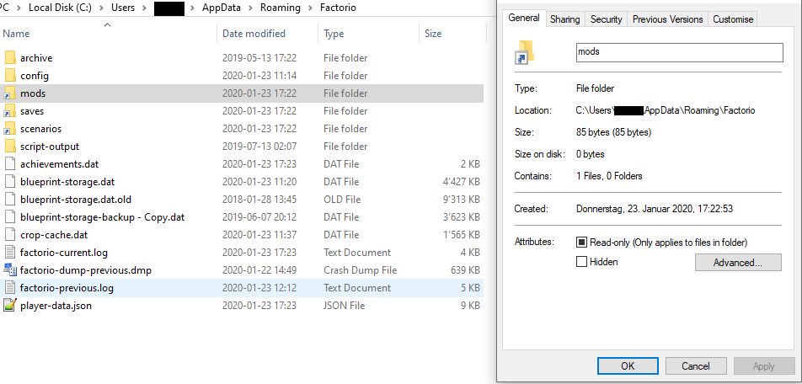Screen dimensions: 802x384
Task: Open Advanced attributes settings
Action: (x=738, y=262)
